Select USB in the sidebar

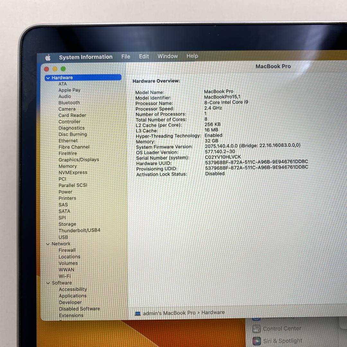[63, 237]
